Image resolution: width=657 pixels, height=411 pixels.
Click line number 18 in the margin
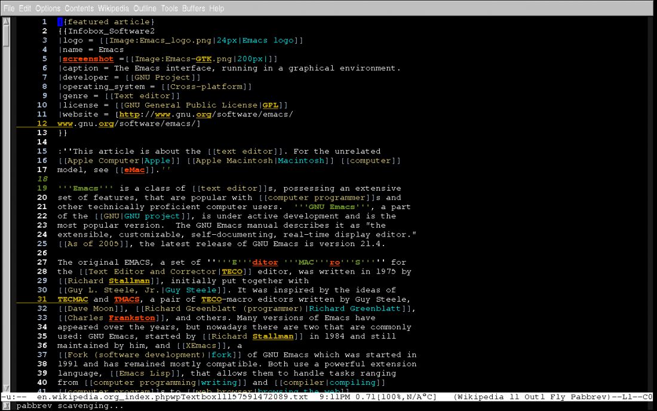42,179
